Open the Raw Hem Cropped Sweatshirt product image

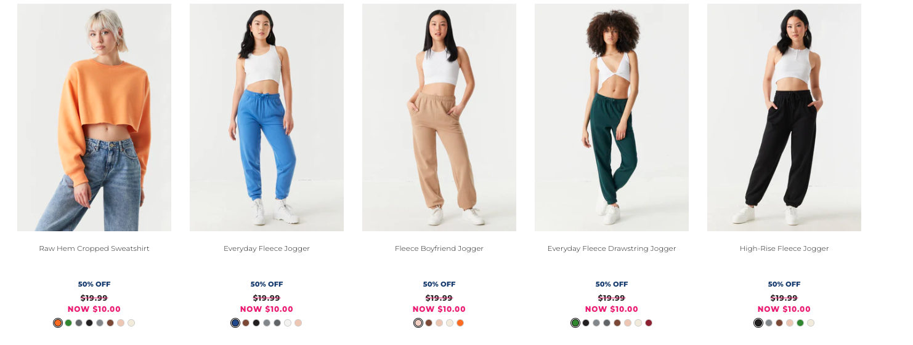[94, 117]
